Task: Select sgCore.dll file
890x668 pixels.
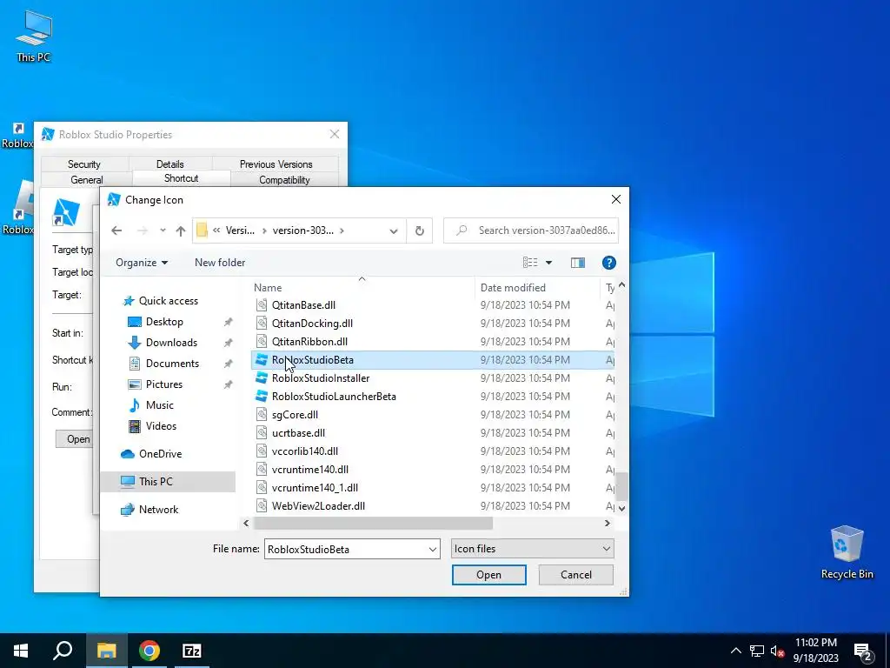Action: pos(295,415)
